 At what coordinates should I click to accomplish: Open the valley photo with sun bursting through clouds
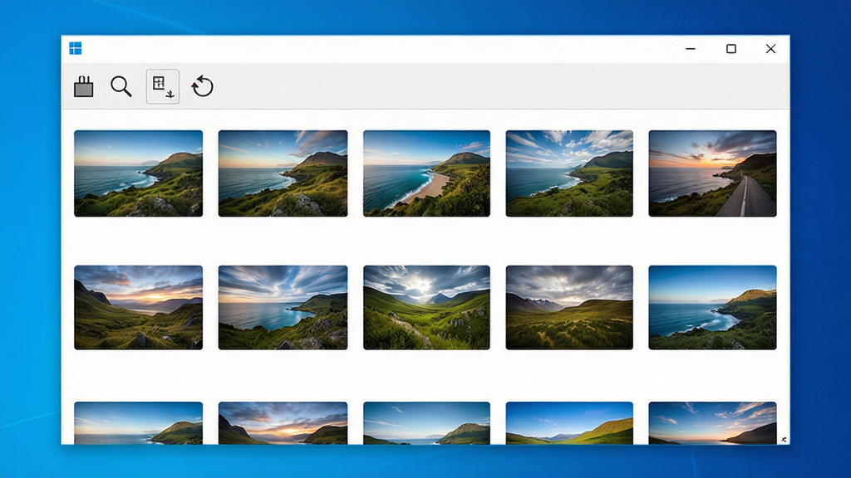426,307
